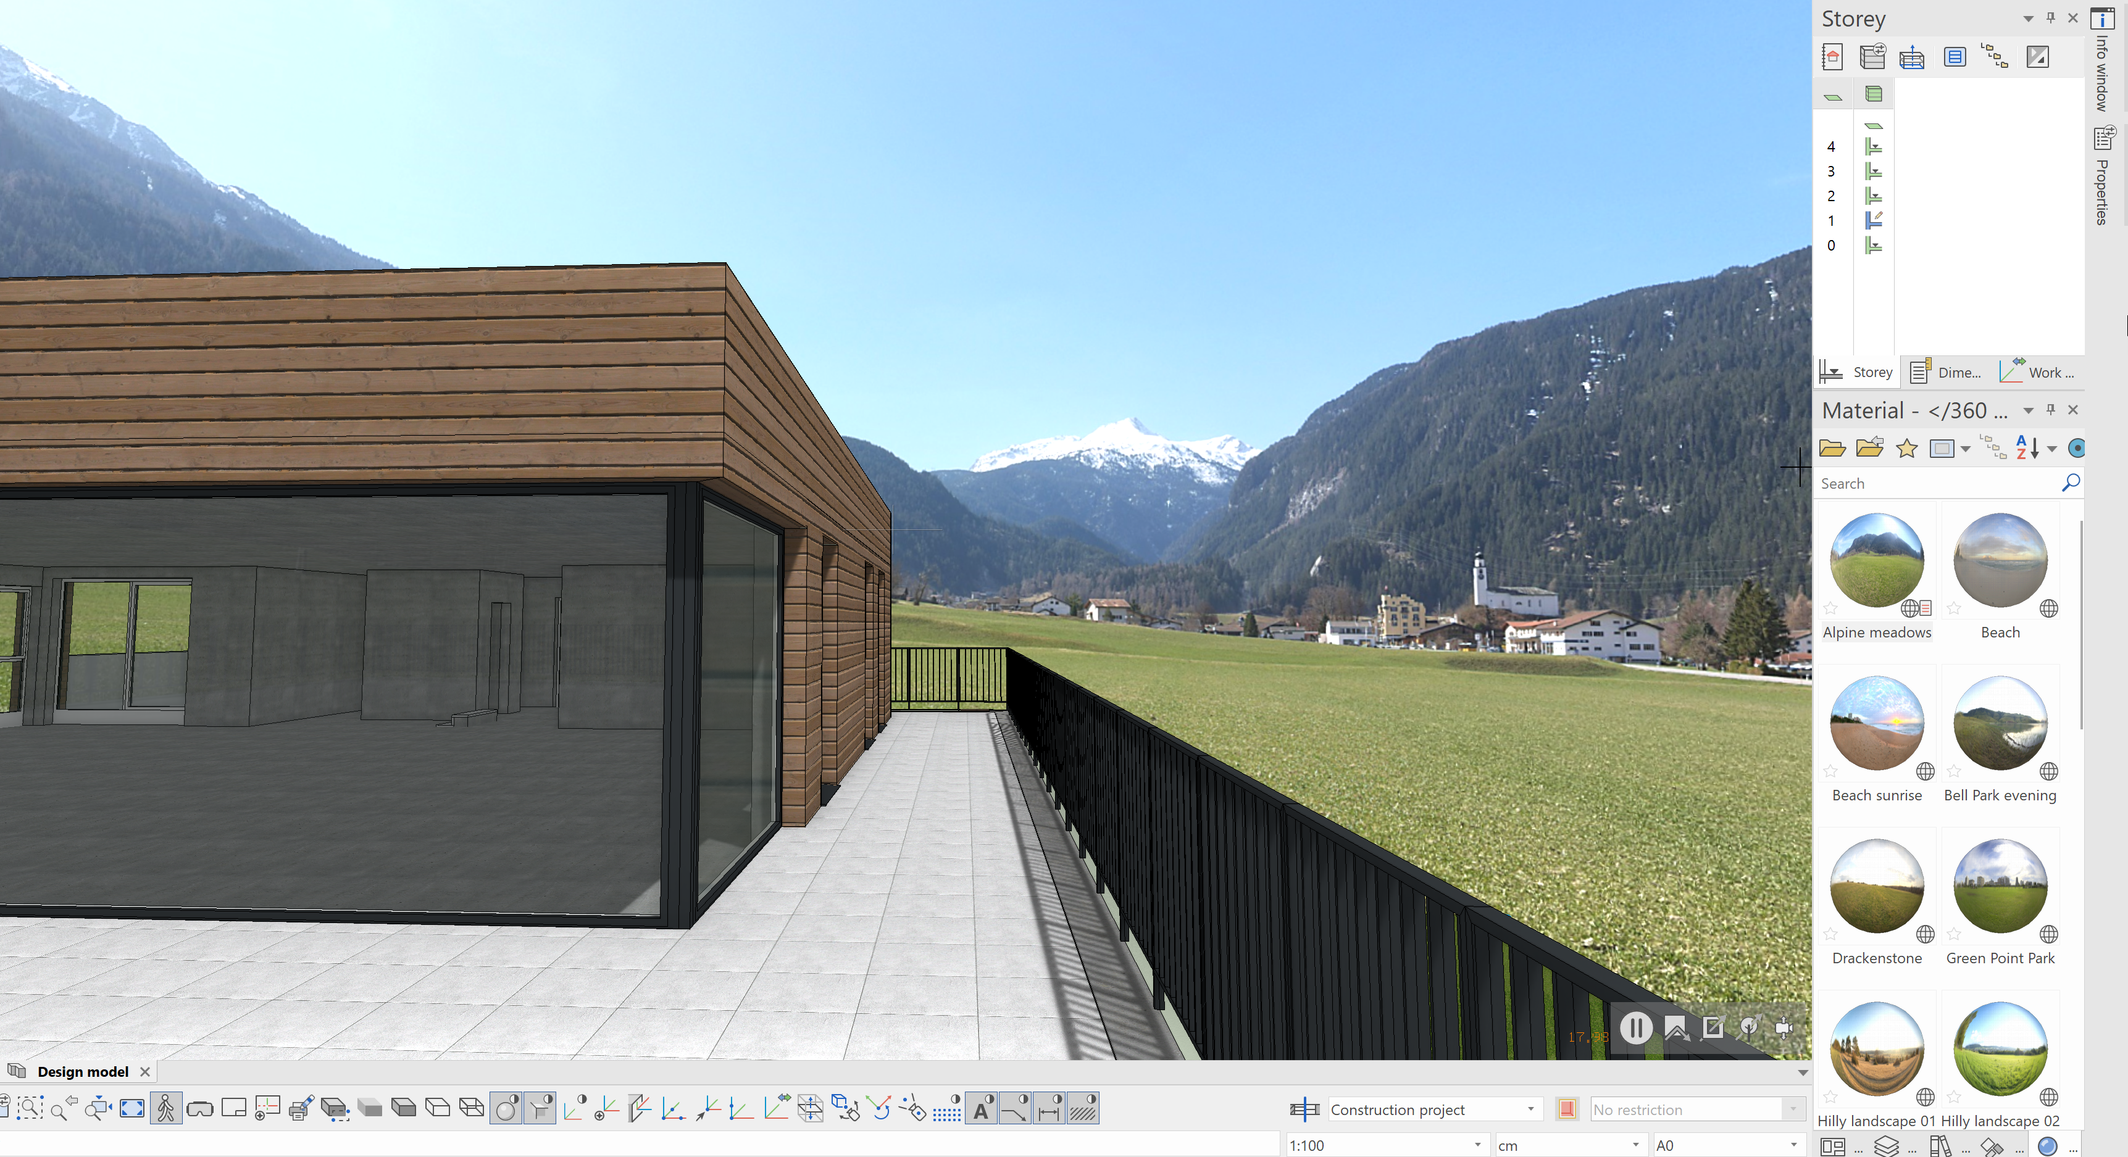Switch to the Dime... tab
This screenshot has width=2128, height=1157.
1945,373
